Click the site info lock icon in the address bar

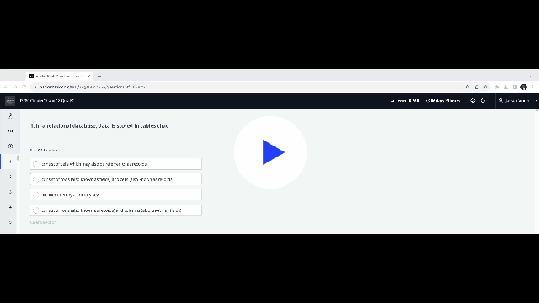click(x=35, y=87)
